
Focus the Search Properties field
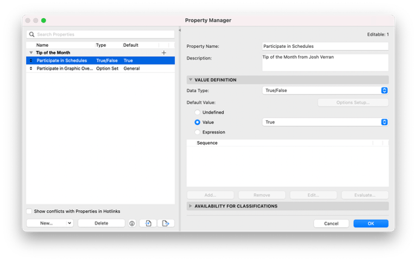(101, 35)
